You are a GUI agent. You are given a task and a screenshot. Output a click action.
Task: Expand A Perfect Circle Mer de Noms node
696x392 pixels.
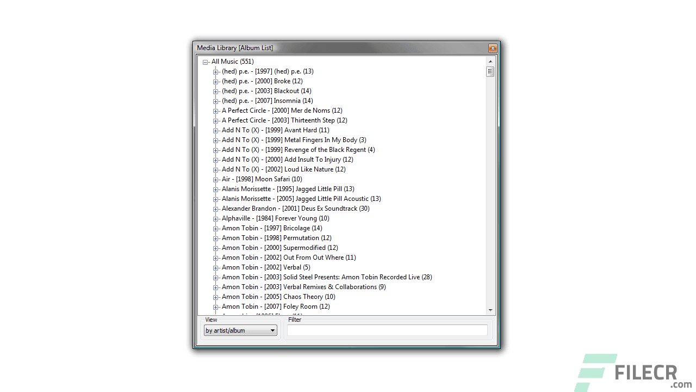click(x=216, y=111)
